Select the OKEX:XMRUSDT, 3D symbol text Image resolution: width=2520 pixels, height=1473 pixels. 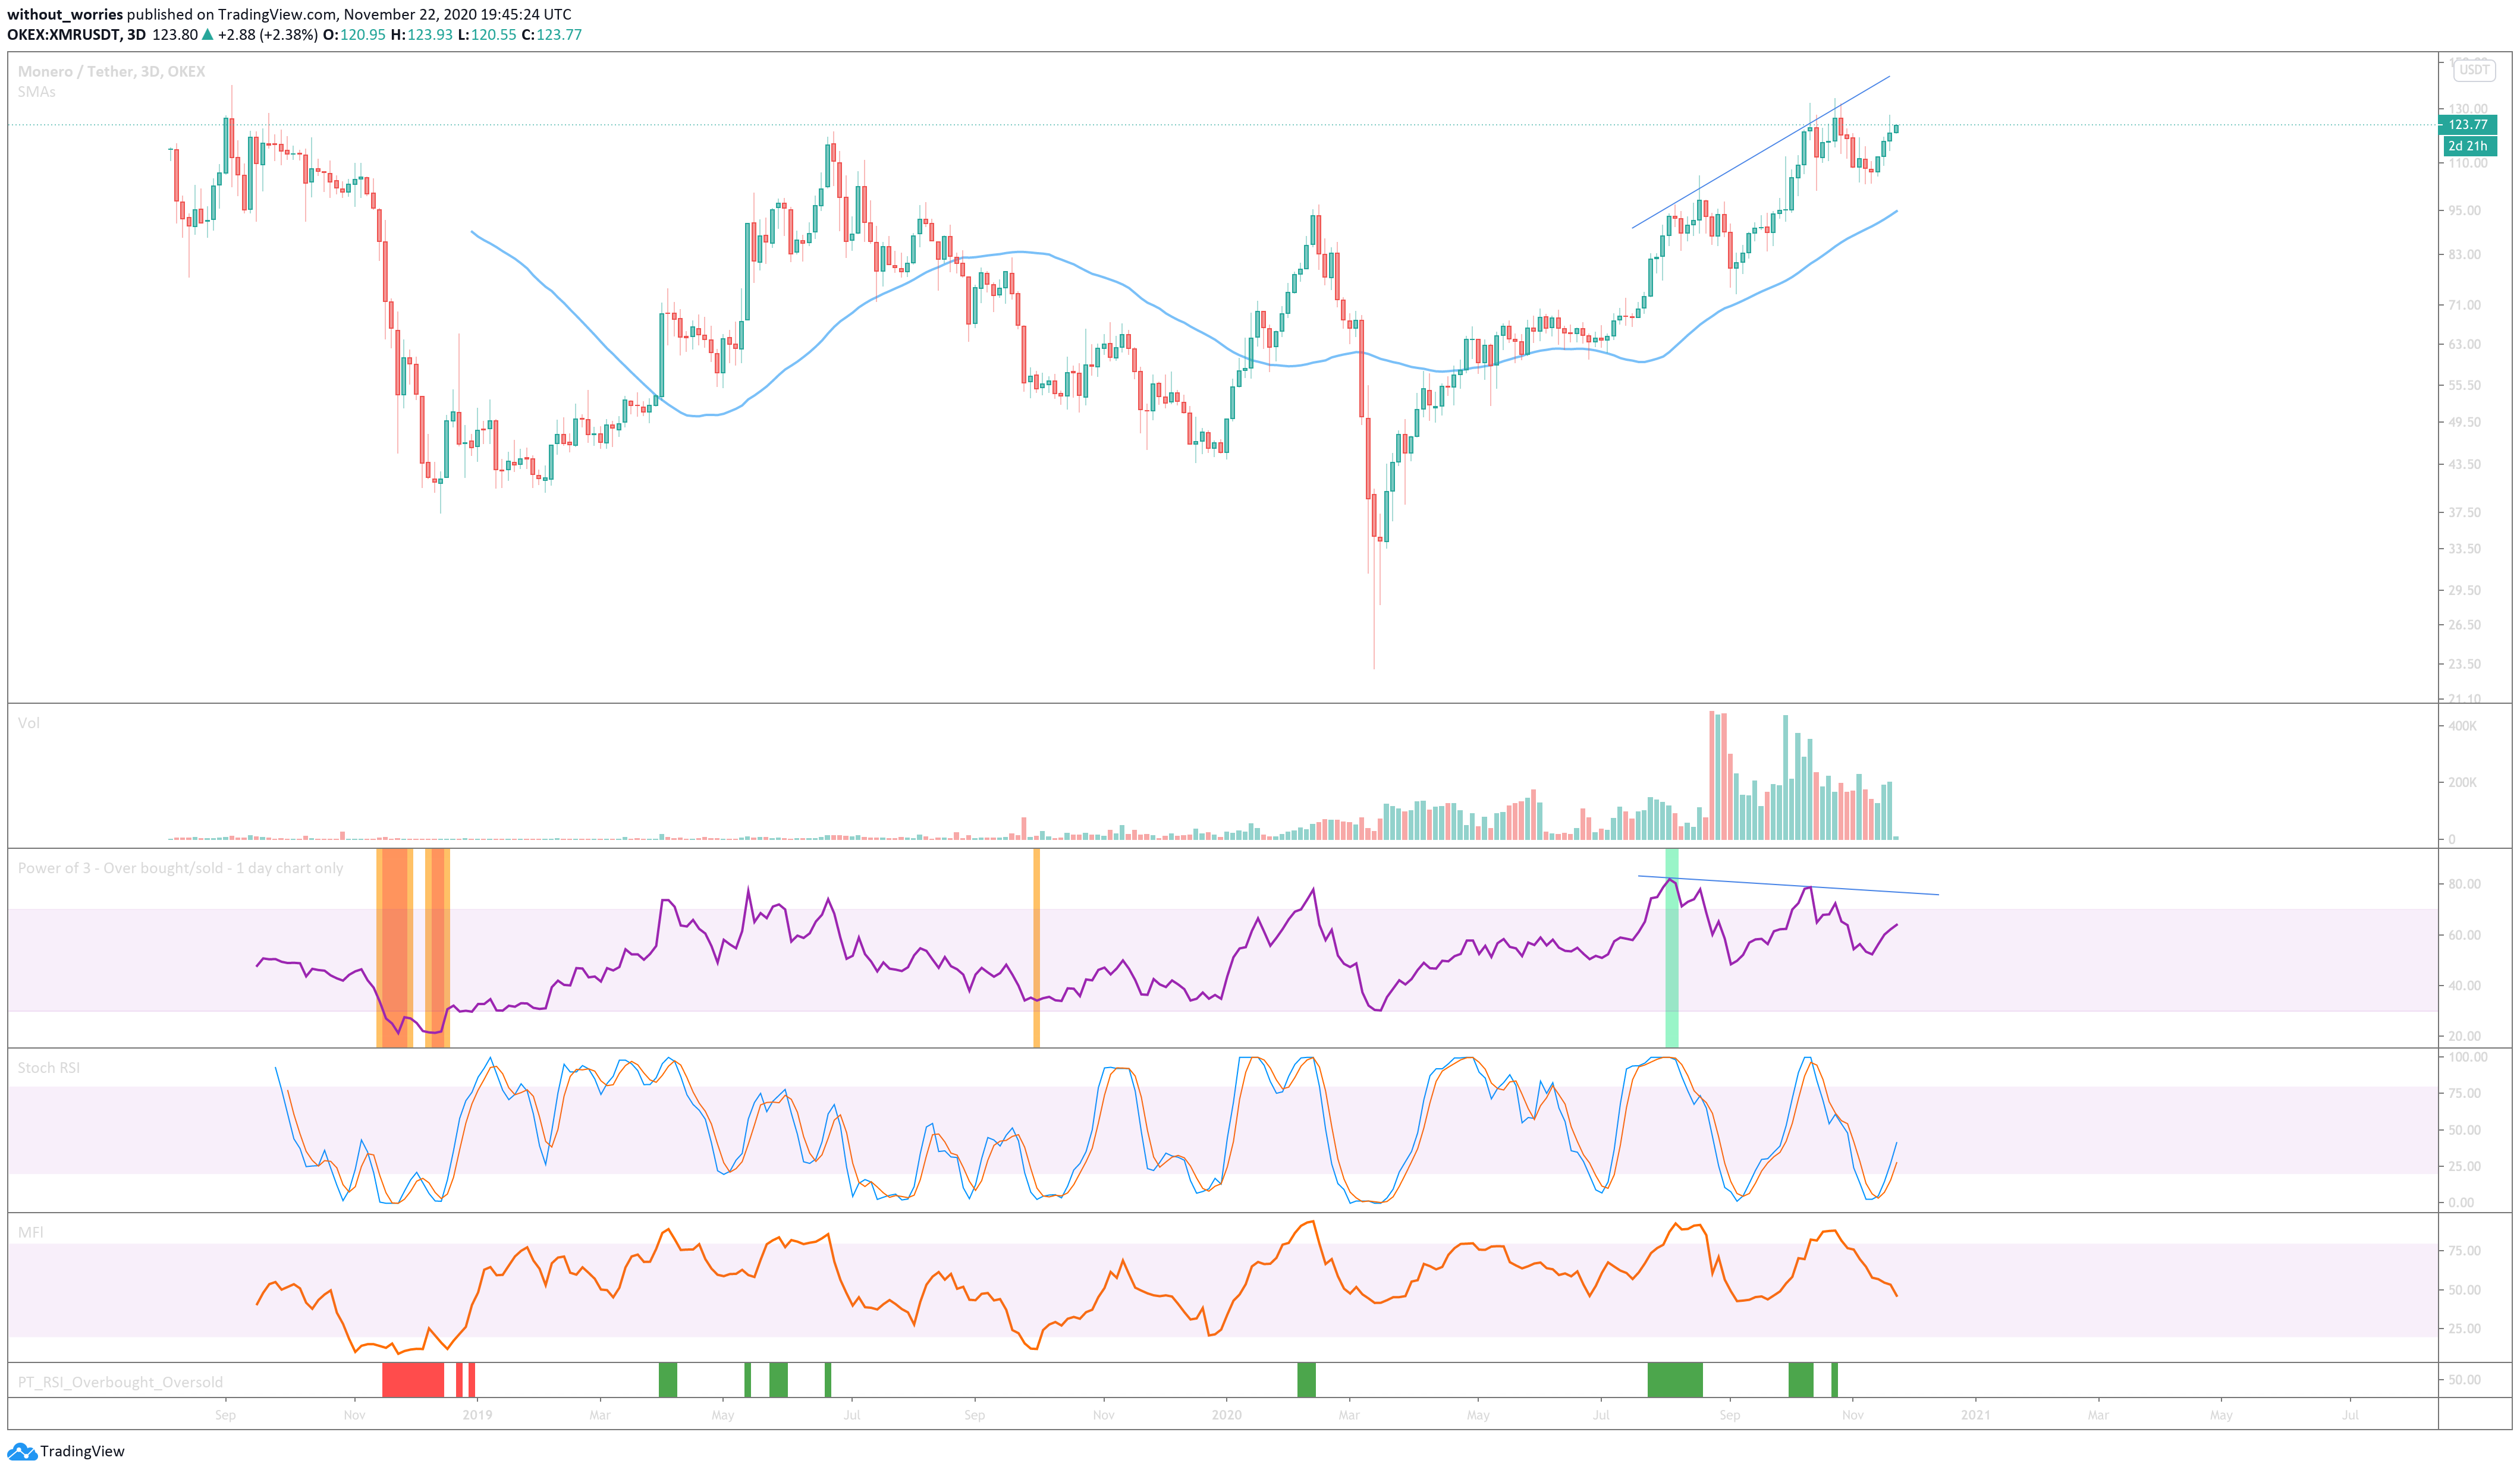[76, 34]
